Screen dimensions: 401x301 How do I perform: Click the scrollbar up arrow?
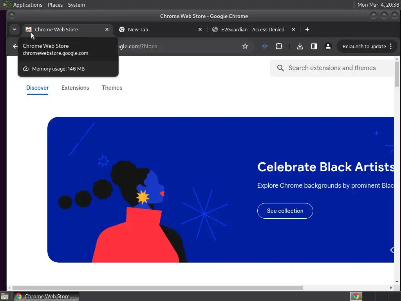coord(397,59)
